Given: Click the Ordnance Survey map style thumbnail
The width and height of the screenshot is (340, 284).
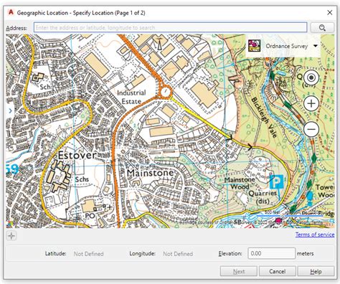Looking at the screenshot, I should tap(254, 46).
